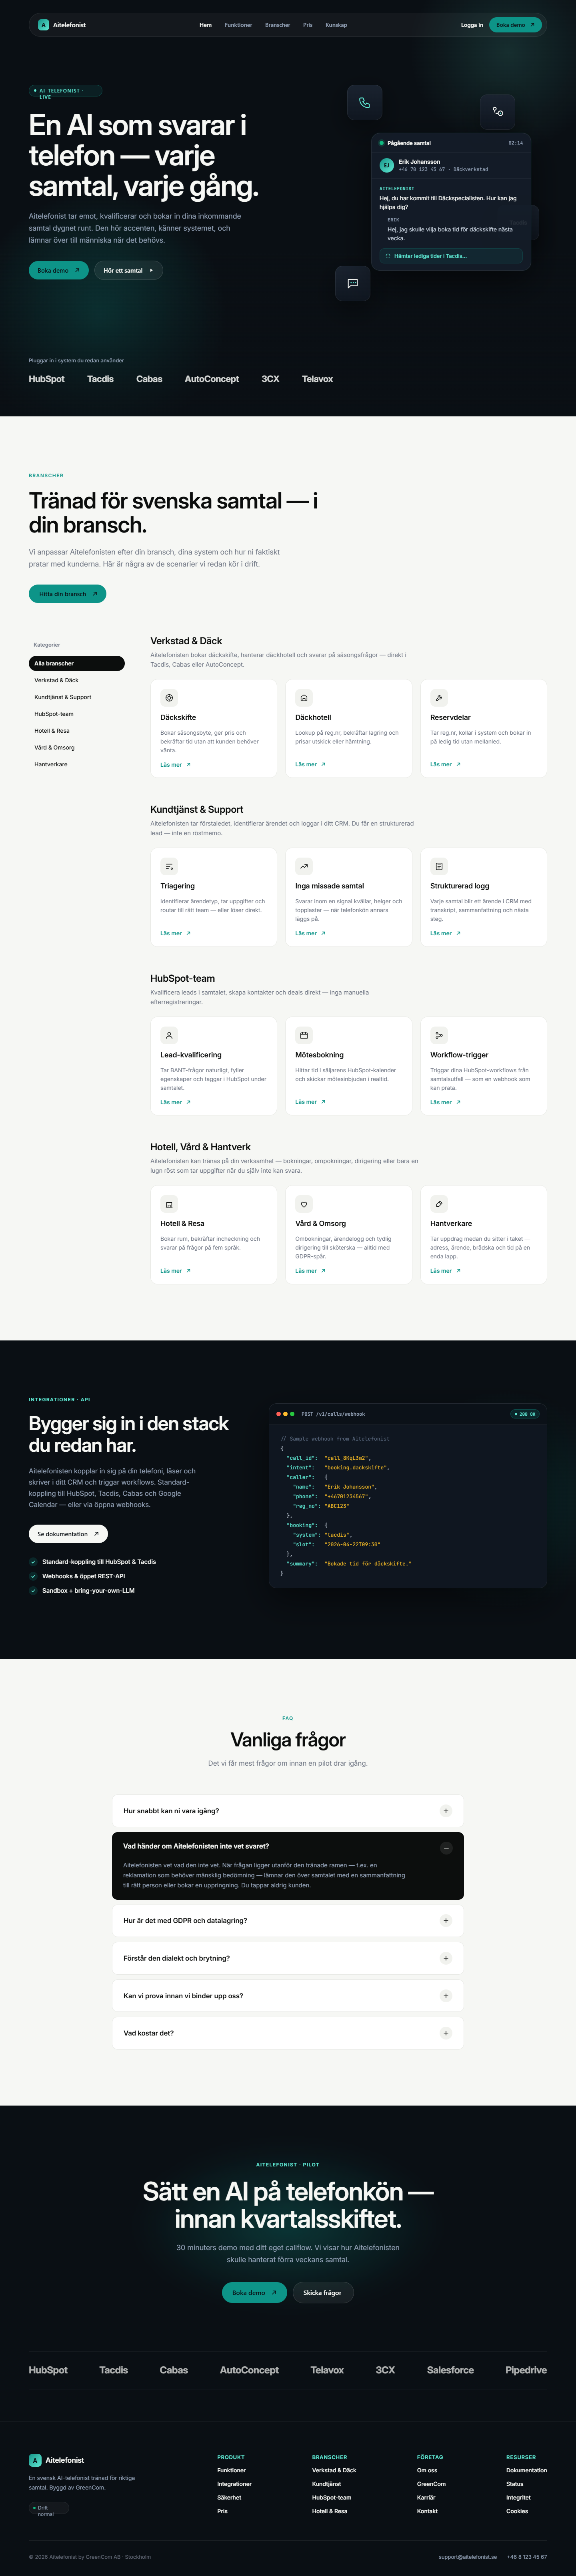The width and height of the screenshot is (576, 2576).
Task: Click the phone handset icon tile
Action: click(x=364, y=103)
